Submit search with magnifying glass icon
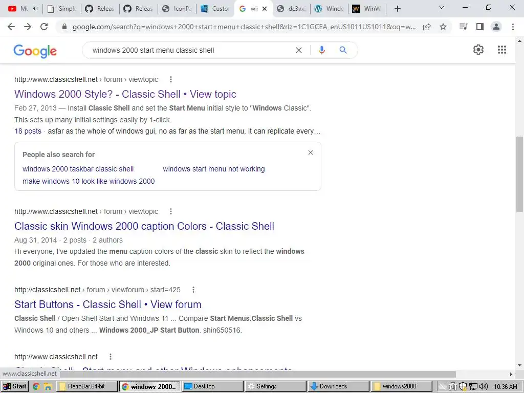 coord(343,50)
